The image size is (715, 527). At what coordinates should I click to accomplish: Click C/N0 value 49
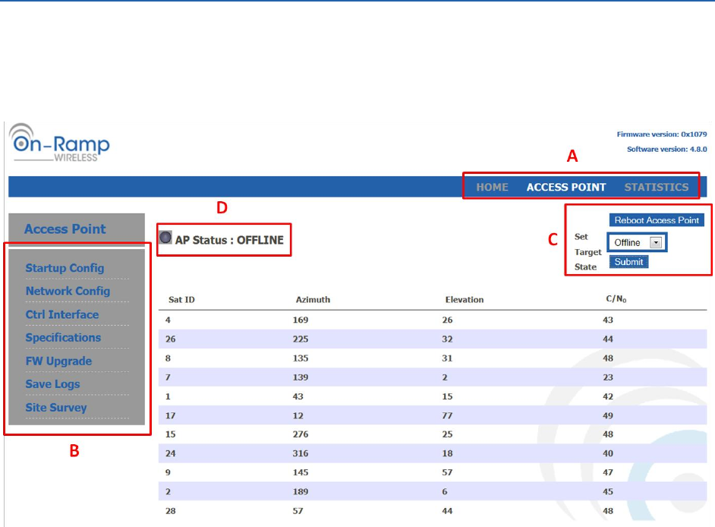tap(608, 415)
